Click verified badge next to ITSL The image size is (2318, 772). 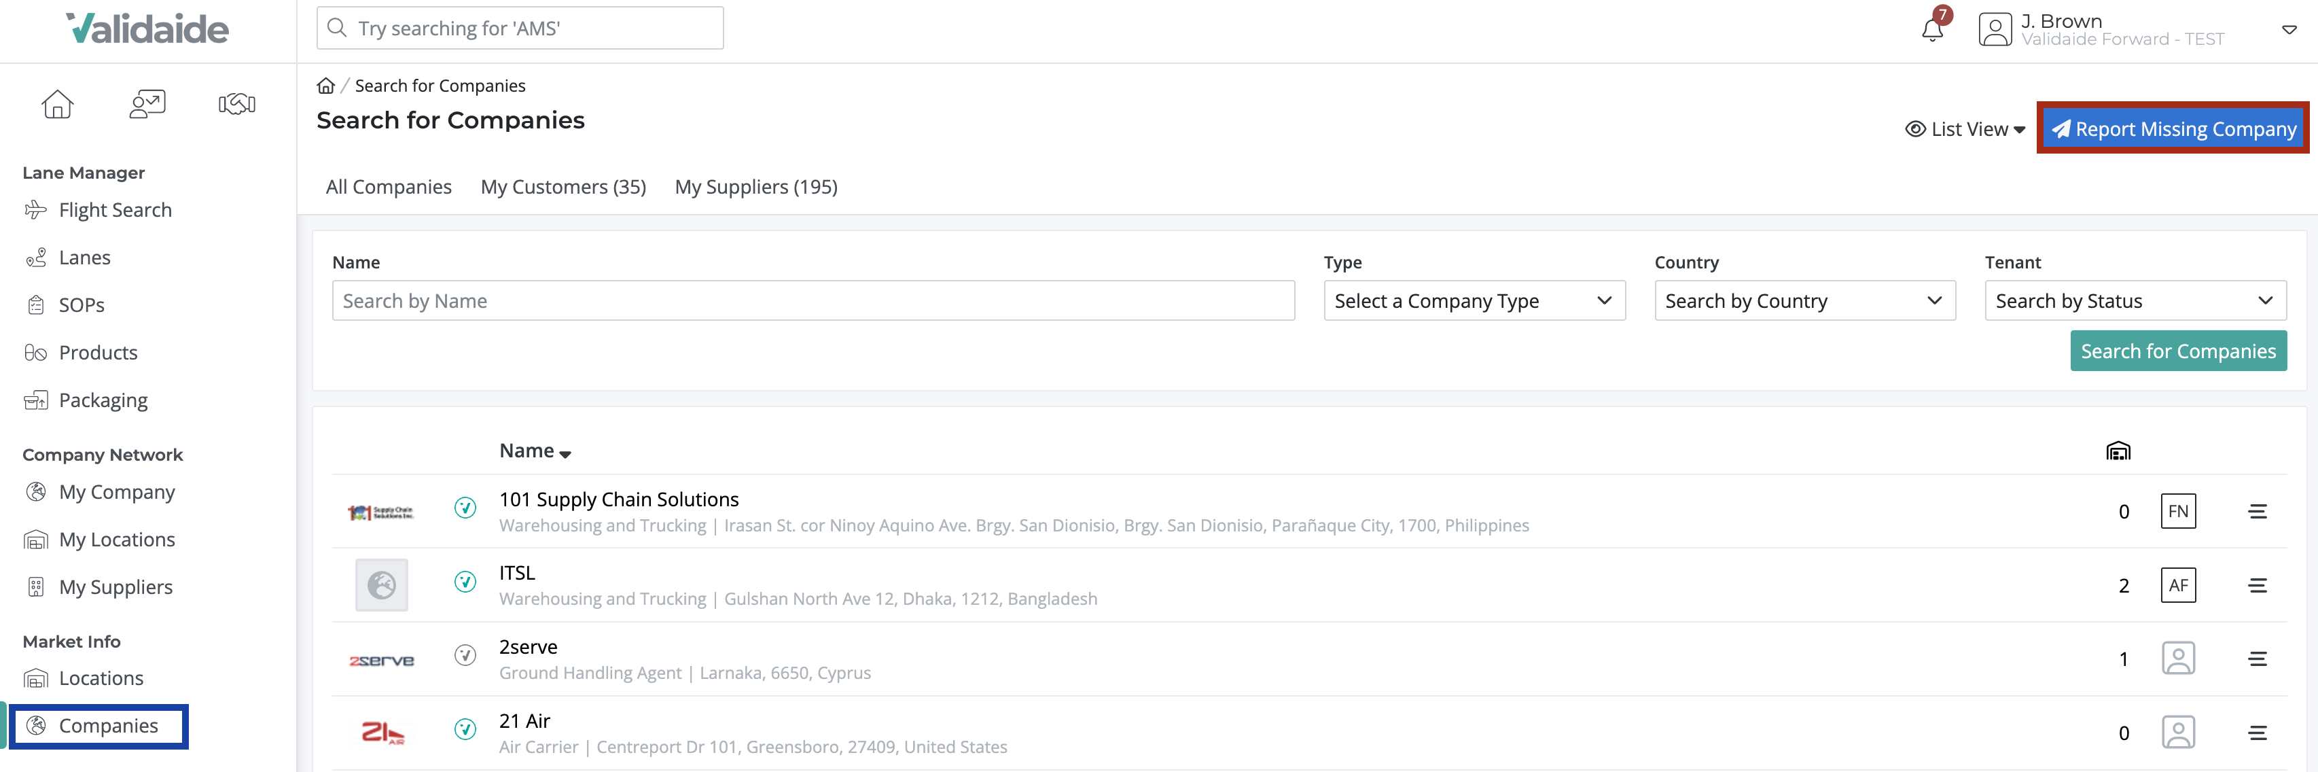(x=465, y=582)
